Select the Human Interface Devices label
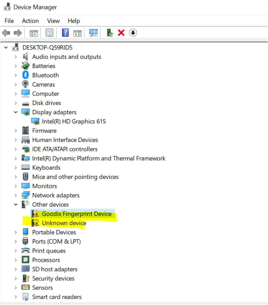Screen dimensions: 268x305 pyautogui.click(x=65, y=140)
